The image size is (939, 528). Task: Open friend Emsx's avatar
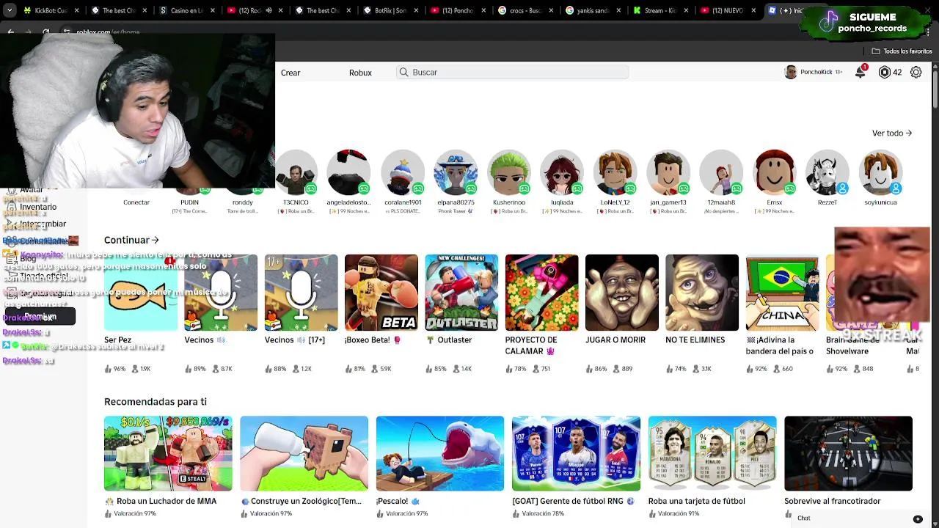pyautogui.click(x=775, y=173)
